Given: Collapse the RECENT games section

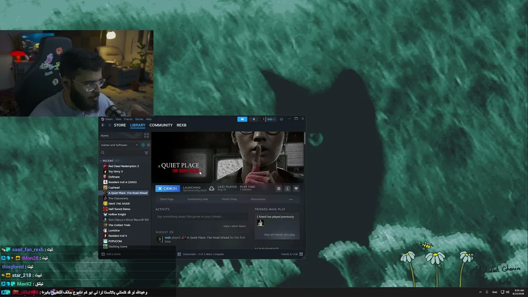Looking at the screenshot, I should click(101, 161).
